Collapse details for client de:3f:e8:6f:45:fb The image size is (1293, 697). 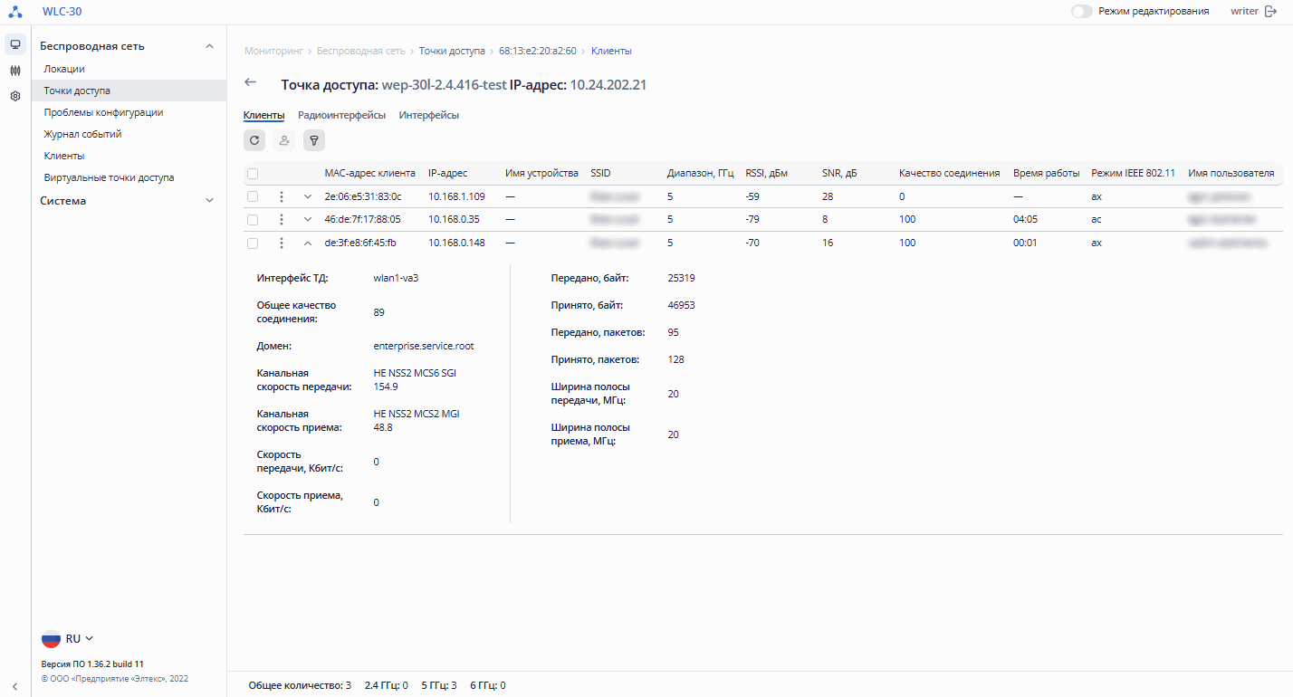point(307,243)
